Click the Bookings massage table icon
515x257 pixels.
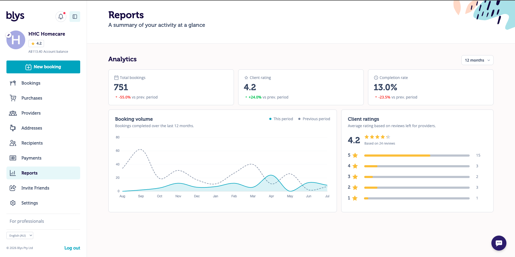(x=13, y=83)
